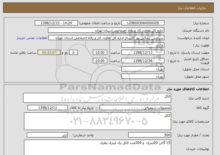
Task: Click the general description box containing الکل
Action: click(97, 98)
